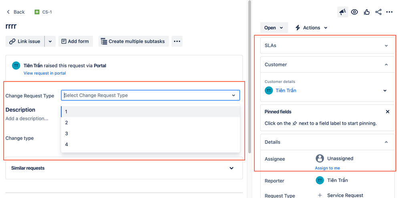Open customer Tiên Trần link
Image resolution: width=400 pixels, height=198 pixels.
click(286, 91)
